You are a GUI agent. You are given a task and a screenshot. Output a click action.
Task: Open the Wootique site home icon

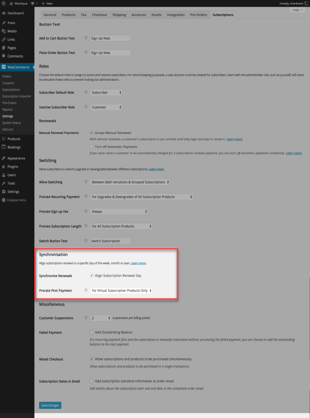(11, 4)
